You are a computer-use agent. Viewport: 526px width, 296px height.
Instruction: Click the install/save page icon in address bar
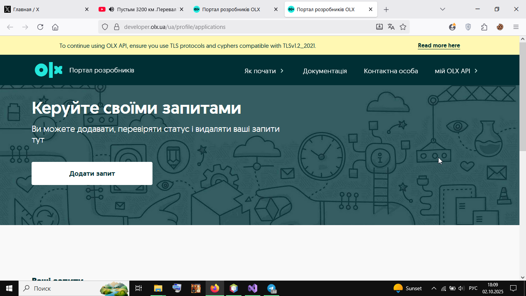click(x=379, y=27)
